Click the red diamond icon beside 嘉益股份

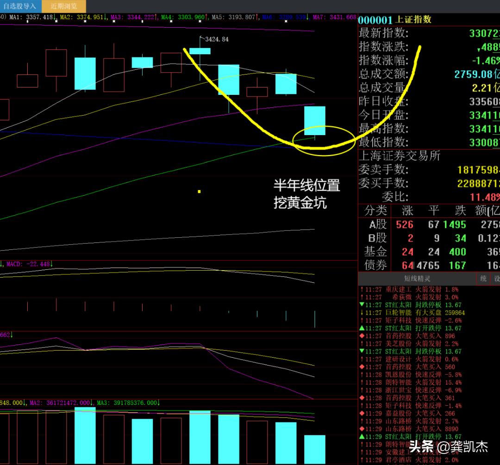click(x=362, y=414)
